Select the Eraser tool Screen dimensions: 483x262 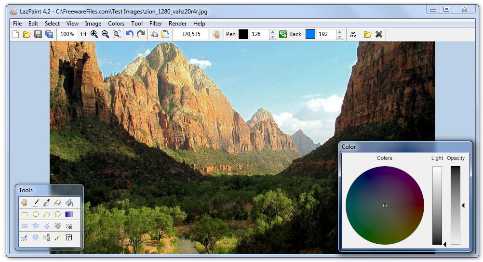click(x=58, y=203)
